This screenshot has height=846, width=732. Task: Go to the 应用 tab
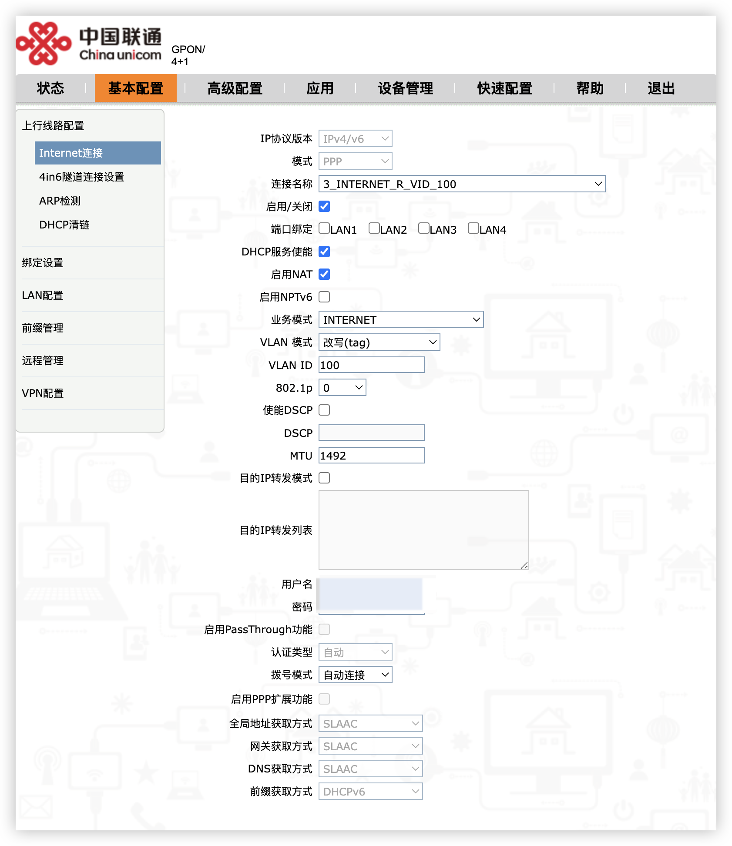point(320,88)
